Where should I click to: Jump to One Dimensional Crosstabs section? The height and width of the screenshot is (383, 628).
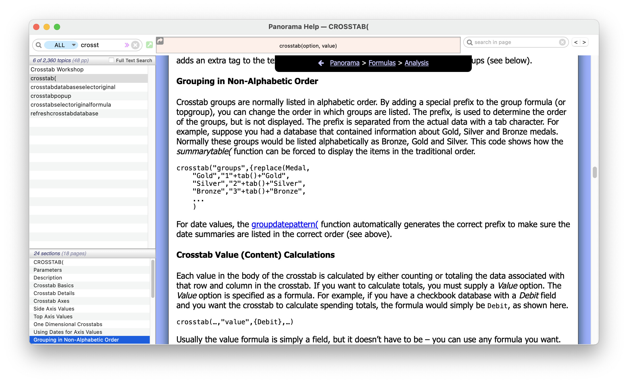pos(90,324)
